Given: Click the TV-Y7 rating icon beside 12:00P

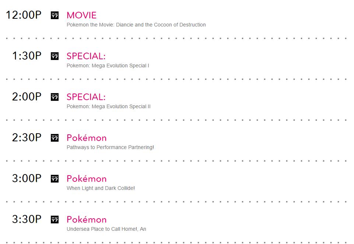Looking at the screenshot, I should tap(55, 15).
